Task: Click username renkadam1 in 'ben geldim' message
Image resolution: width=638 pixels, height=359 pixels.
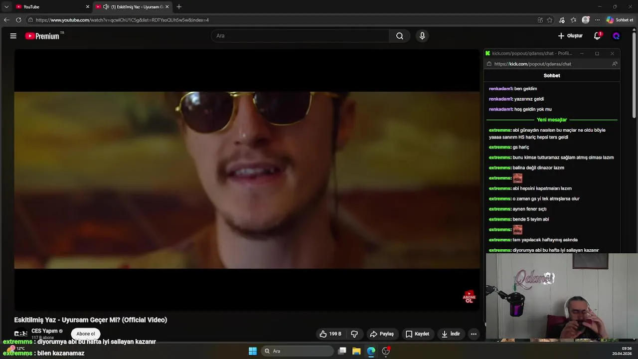Action: coord(500,89)
